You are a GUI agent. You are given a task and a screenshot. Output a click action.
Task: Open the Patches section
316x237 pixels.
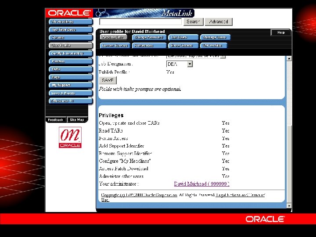[71, 61]
